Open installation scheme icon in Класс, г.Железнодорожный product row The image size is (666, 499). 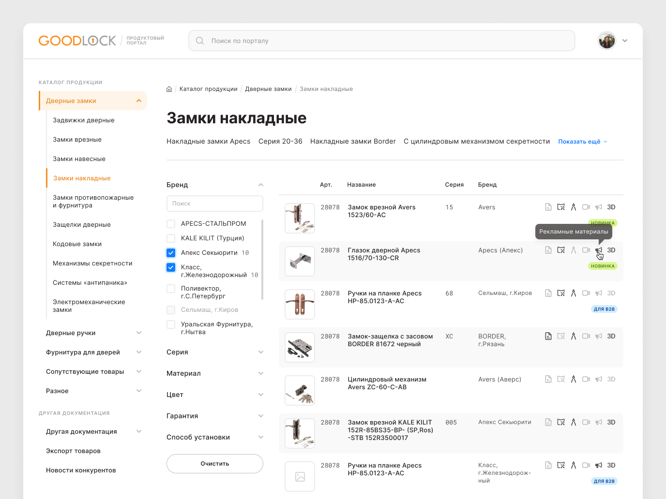click(x=561, y=465)
